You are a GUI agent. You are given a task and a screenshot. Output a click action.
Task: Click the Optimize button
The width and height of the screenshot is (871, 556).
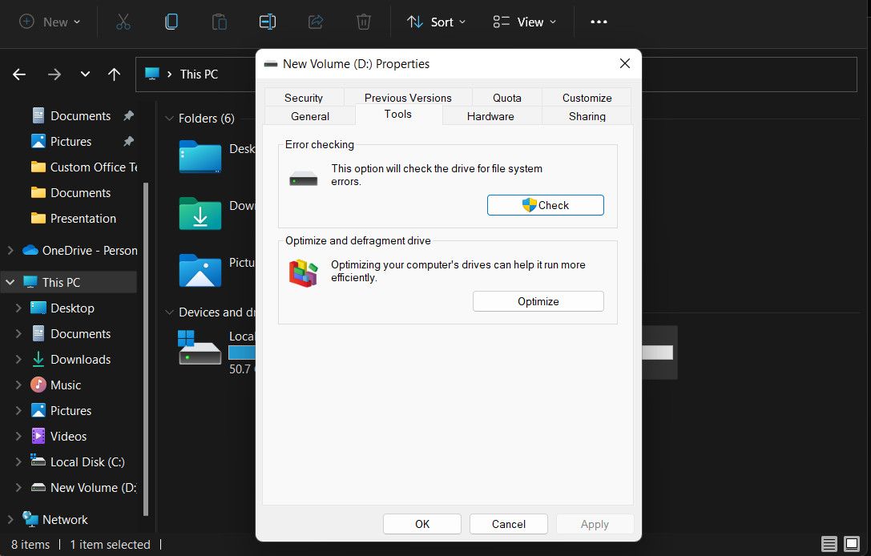pos(538,301)
